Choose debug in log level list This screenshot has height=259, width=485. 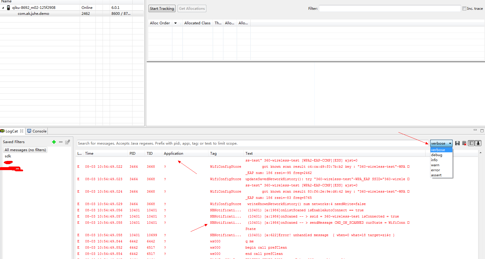pos(441,155)
